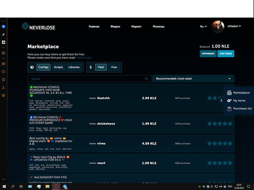The image size is (254, 190).
Task: Open sidebar three-dots setup menu
Action: click(3, 179)
